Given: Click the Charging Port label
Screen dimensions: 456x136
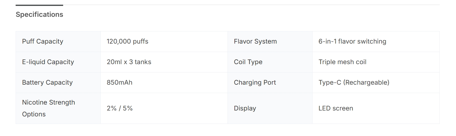Looking at the screenshot, I should pyautogui.click(x=255, y=82).
